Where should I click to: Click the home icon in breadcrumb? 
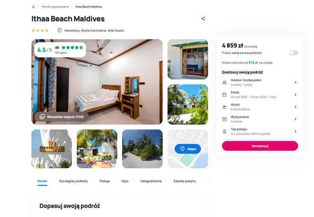[33, 7]
